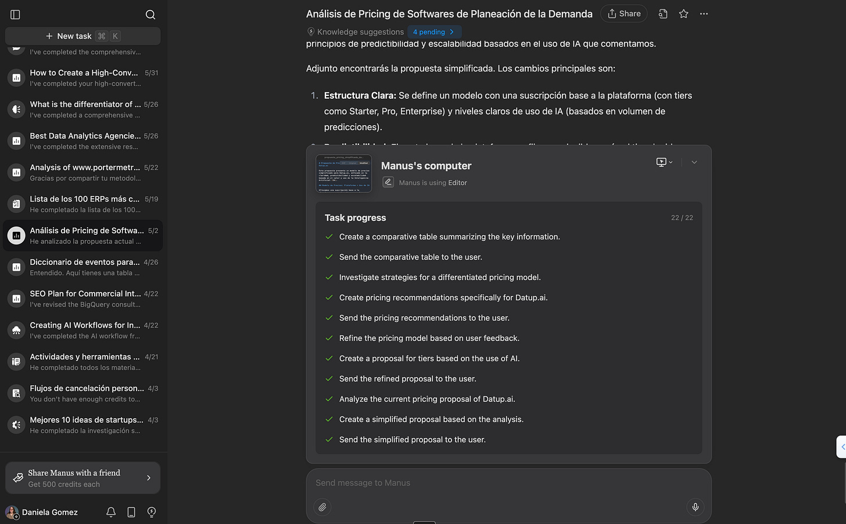Open 'Lista de los 100 ERPs más c...' task
Image resolution: width=846 pixels, height=524 pixels.
pos(83,204)
